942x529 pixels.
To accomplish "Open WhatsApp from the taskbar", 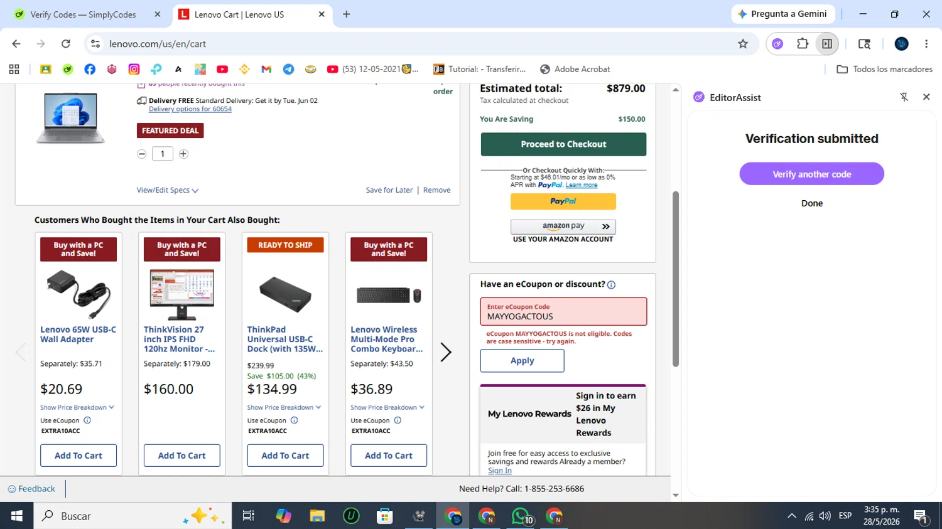I will [521, 516].
